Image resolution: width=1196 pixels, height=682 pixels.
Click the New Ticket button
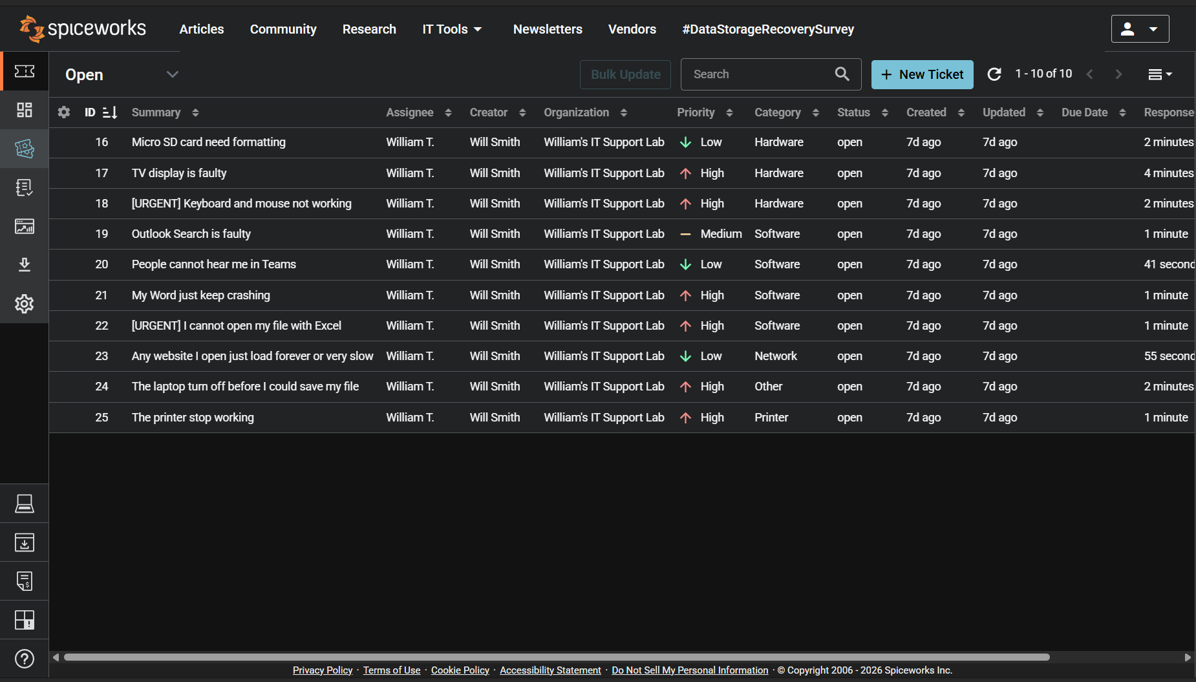coord(922,74)
